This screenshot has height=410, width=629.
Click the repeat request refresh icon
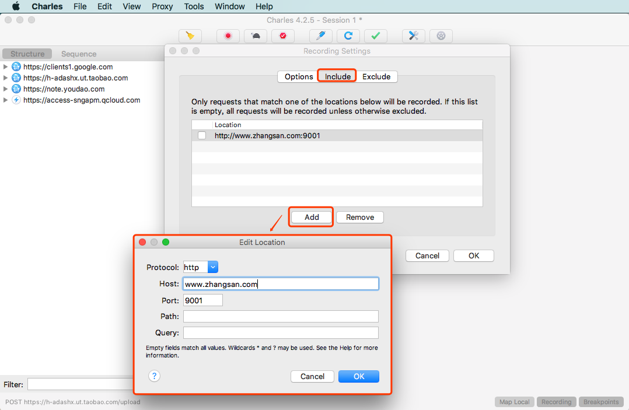[348, 36]
